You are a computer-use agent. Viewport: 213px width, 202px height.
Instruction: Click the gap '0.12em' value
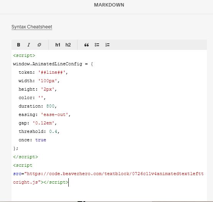pos(43,123)
